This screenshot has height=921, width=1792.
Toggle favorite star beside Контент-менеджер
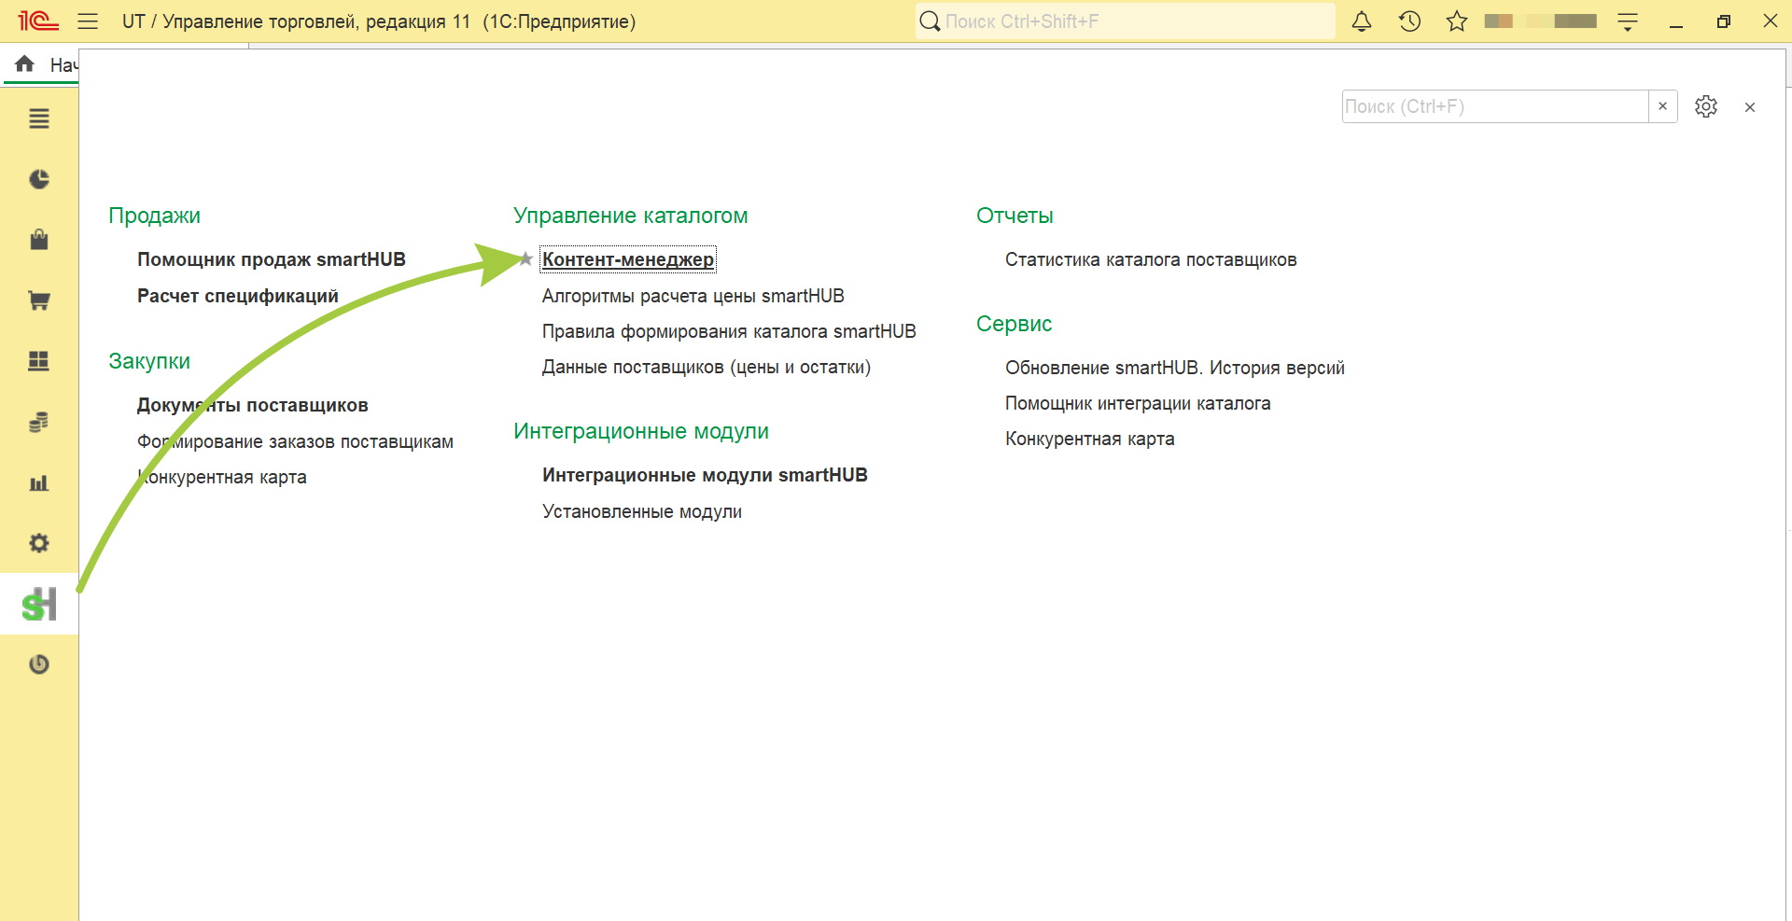pos(525,259)
